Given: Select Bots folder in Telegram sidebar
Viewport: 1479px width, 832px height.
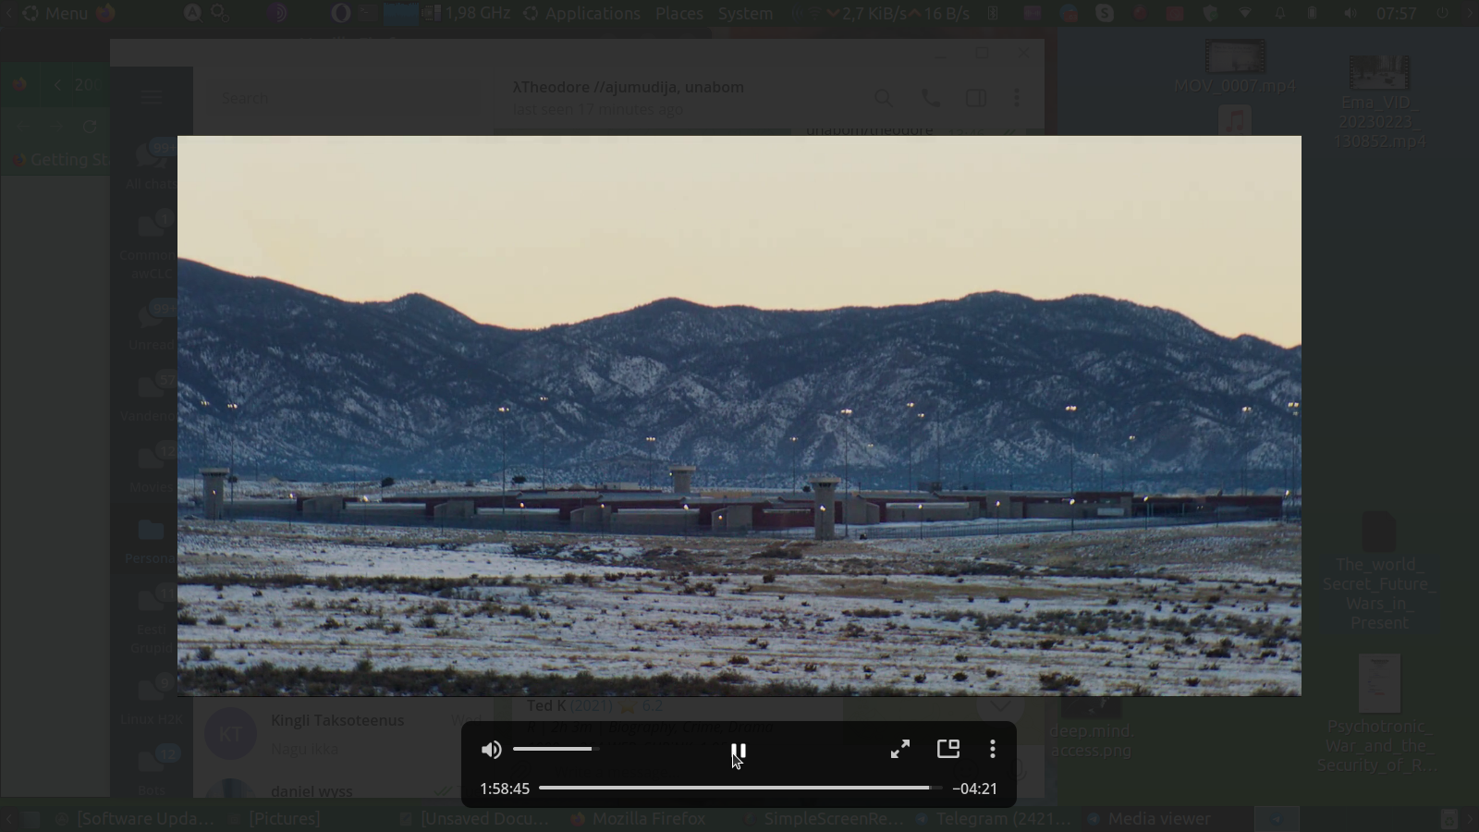Looking at the screenshot, I should (x=152, y=770).
